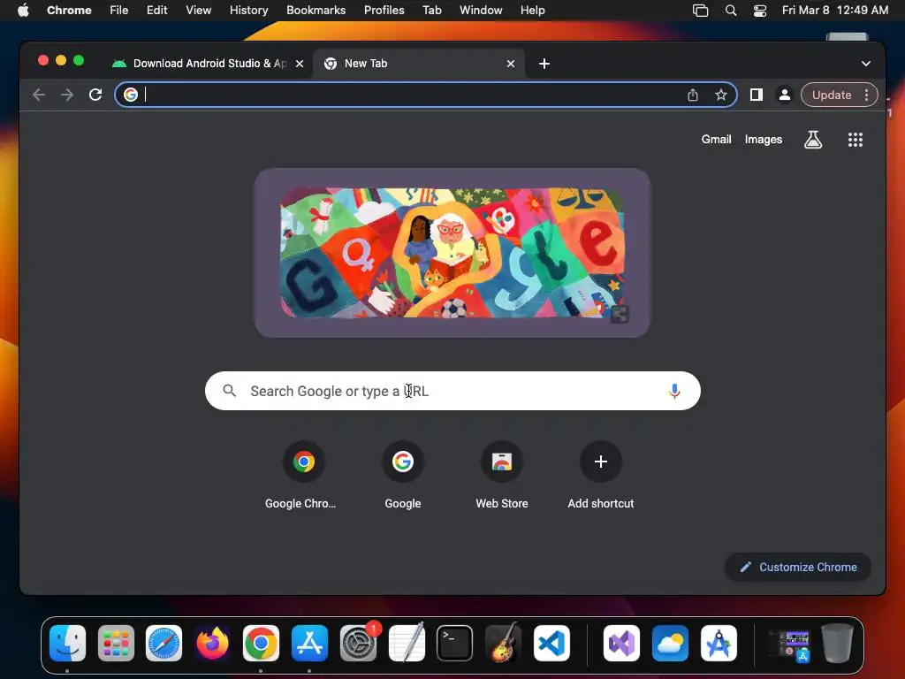Open Control Center in menu bar
This screenshot has width=905, height=679.
[759, 11]
